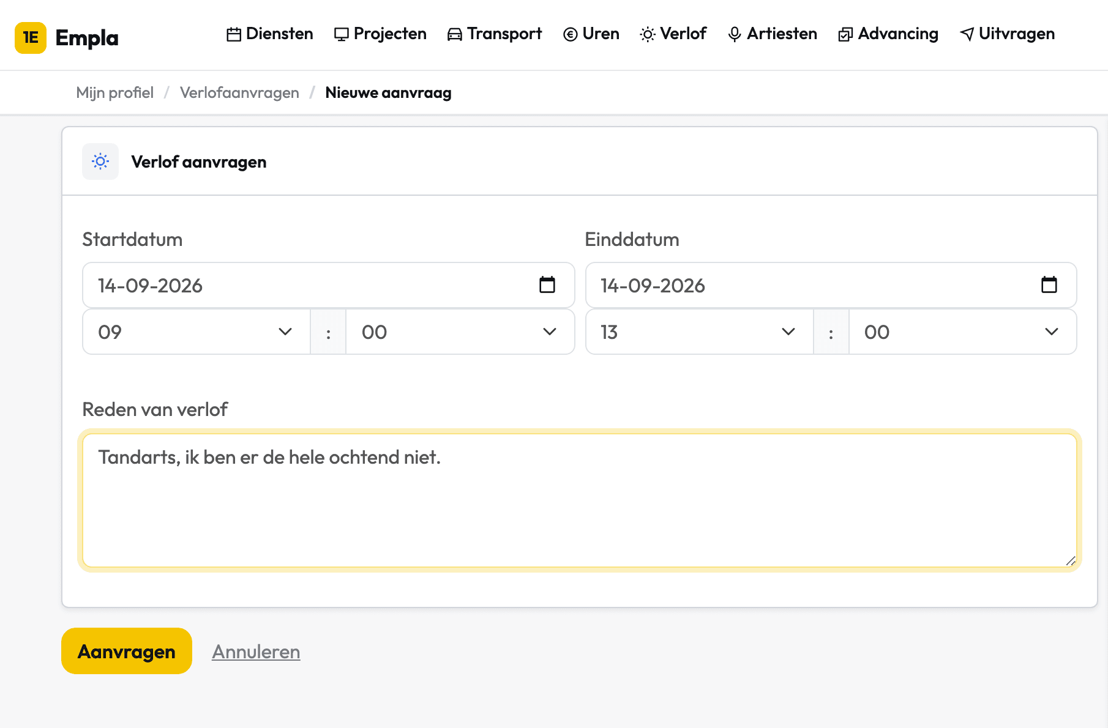Click the Nieuwe aanvraag breadcrumb text

tap(388, 93)
